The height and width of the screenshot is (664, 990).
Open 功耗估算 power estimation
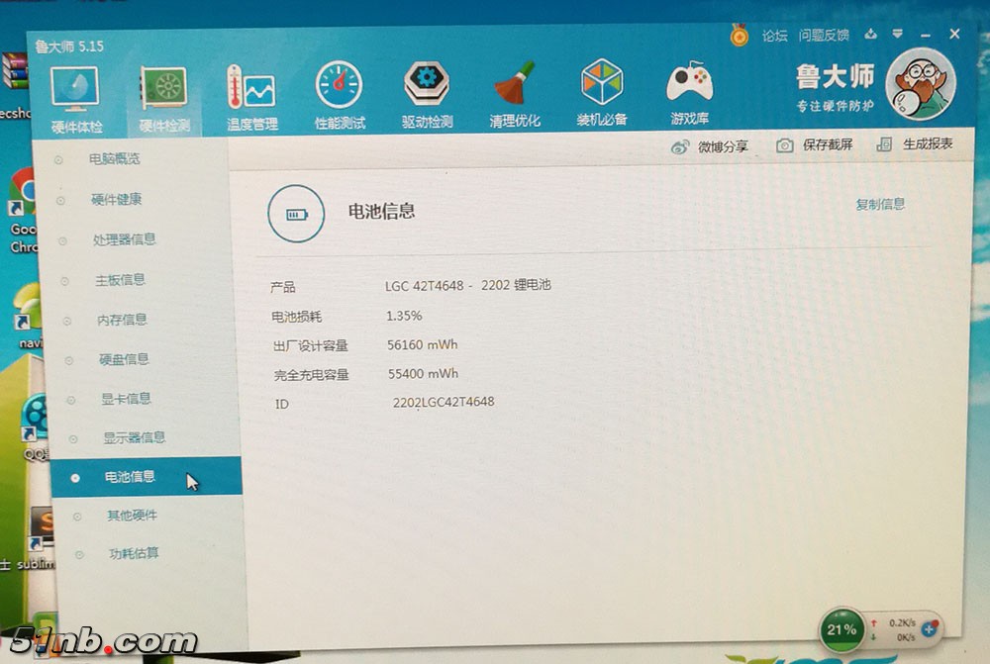point(134,553)
